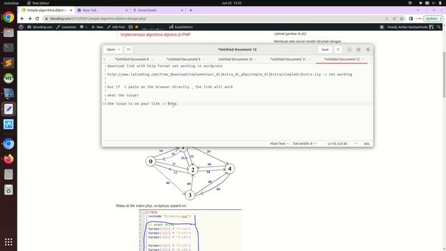This screenshot has height=251, width=446.
Task: Create new document tab in Text Editor
Action: [x=128, y=50]
